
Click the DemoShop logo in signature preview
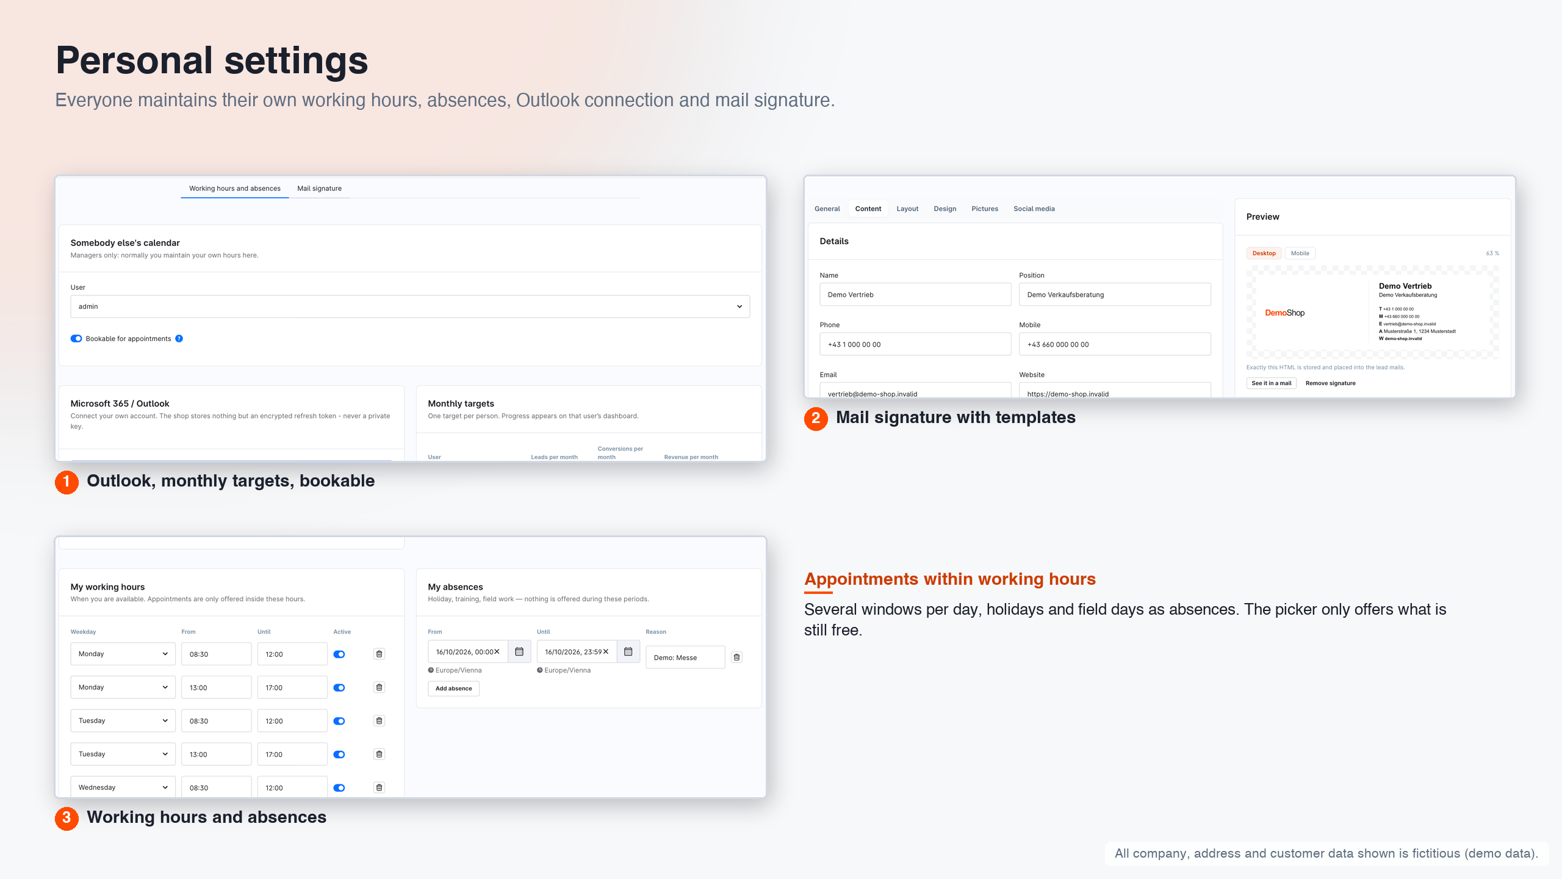pyautogui.click(x=1284, y=313)
